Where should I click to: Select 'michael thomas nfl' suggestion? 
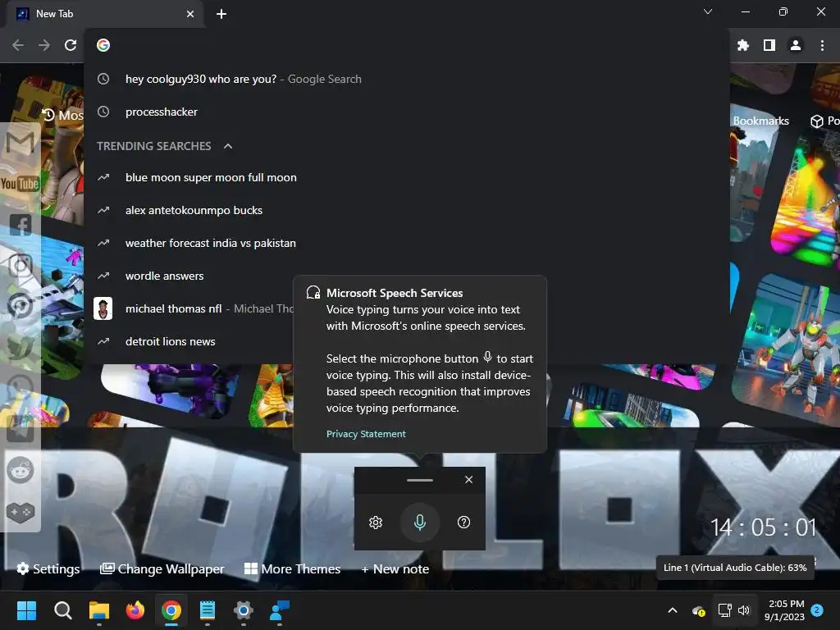click(189, 308)
